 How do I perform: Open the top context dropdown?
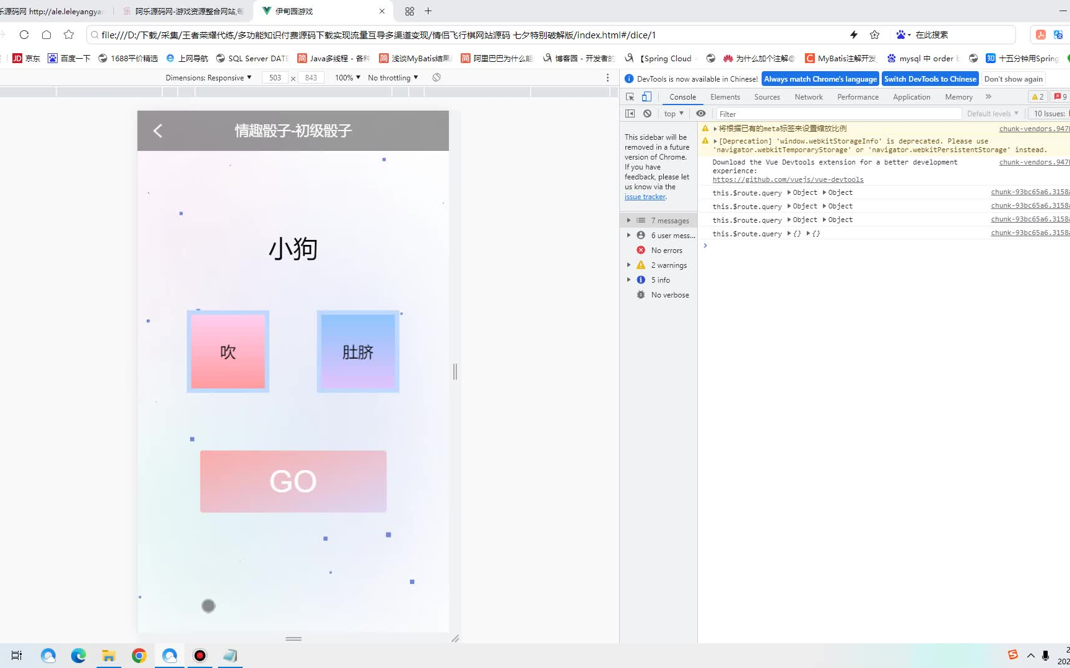point(674,114)
